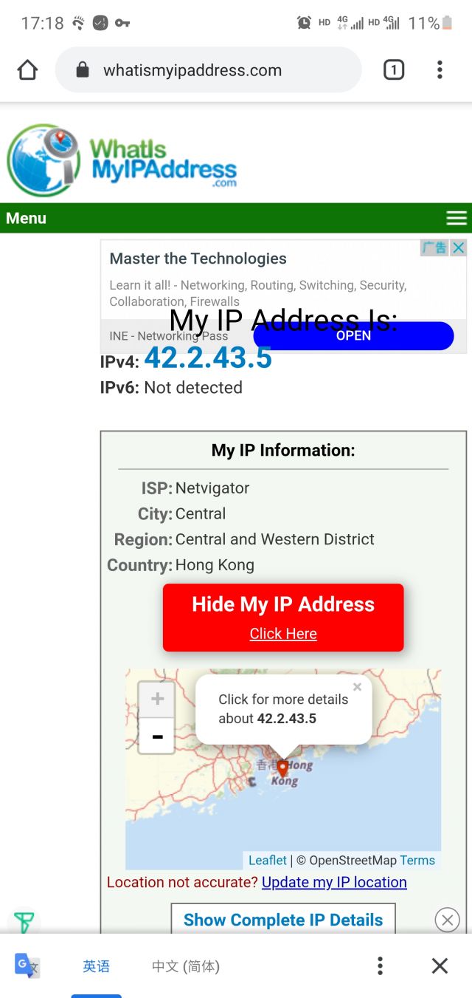Select the 英语 language tab
472x998 pixels.
point(96,966)
